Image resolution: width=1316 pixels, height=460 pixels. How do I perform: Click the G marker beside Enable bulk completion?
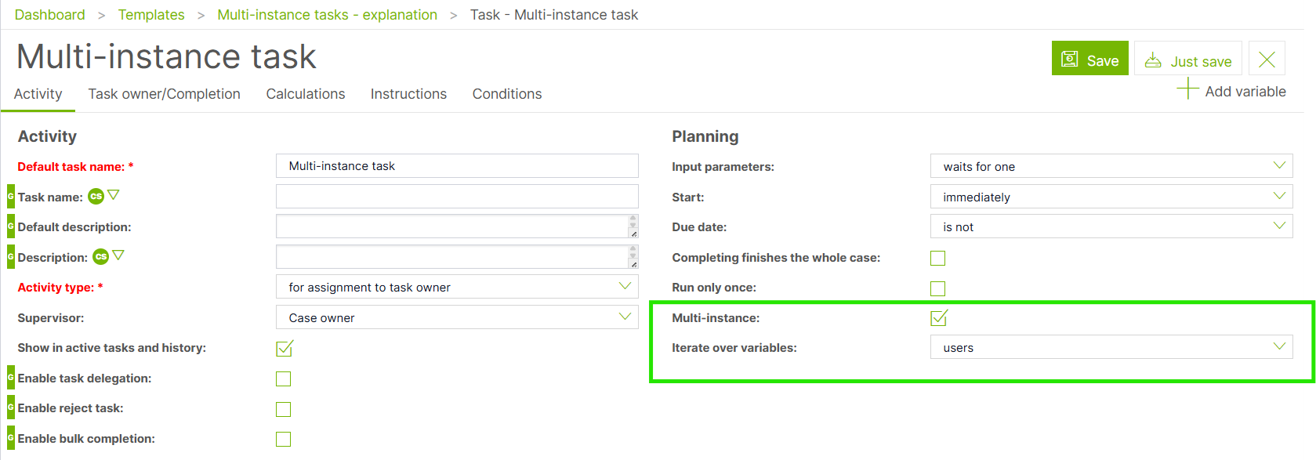point(11,439)
